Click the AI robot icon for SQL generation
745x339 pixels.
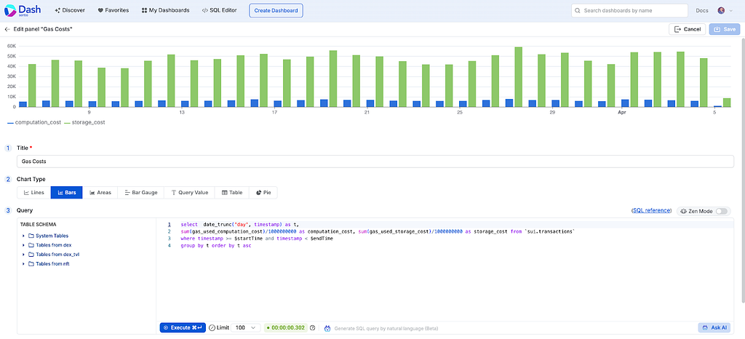(327, 328)
